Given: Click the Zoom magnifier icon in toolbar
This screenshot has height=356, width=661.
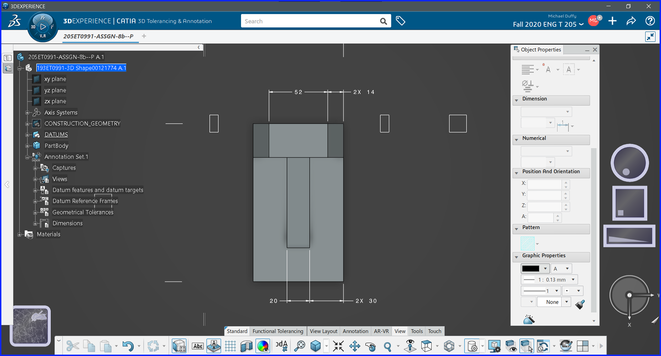Looking at the screenshot, I should pyautogui.click(x=388, y=346).
